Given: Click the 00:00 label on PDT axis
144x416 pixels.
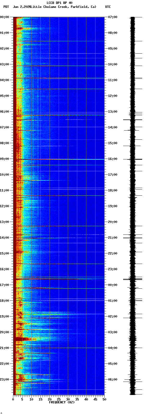Looking at the screenshot, I should [x=4, y=17].
